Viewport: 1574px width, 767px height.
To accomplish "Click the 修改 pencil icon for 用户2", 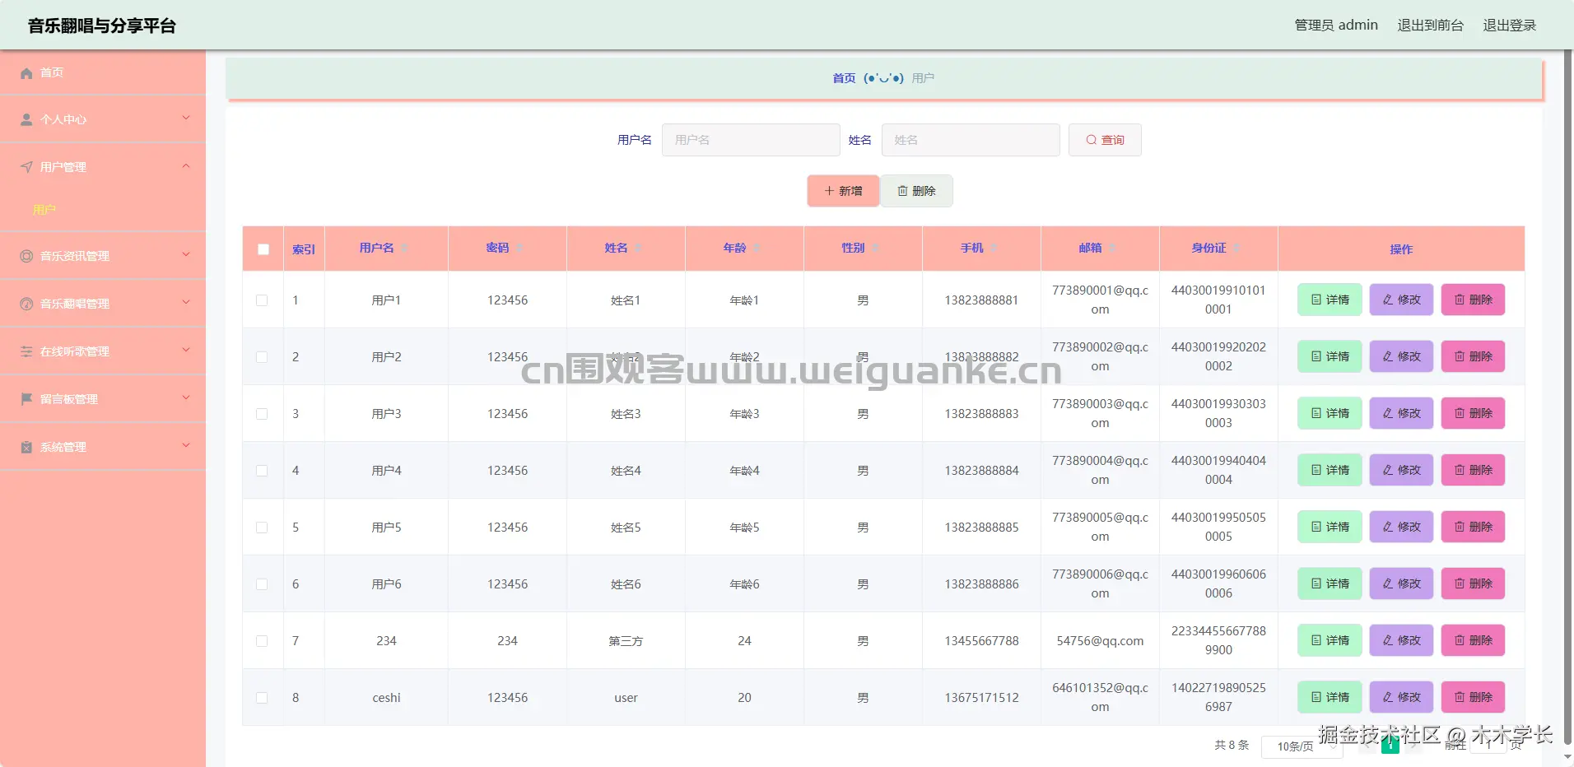I will coord(1388,356).
